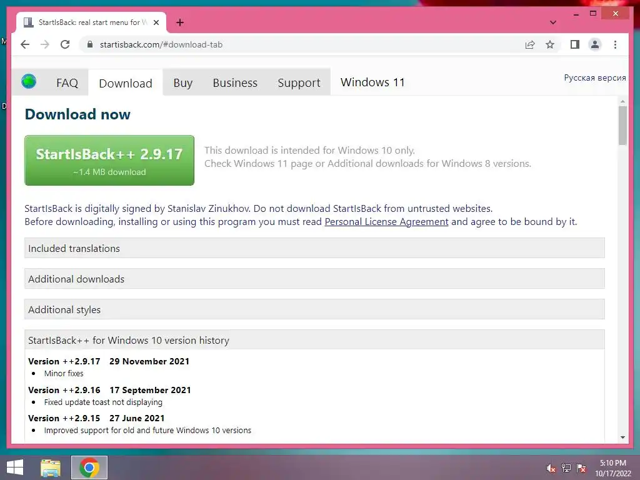
Task: Click the 'Download now' heading
Action: tap(77, 114)
